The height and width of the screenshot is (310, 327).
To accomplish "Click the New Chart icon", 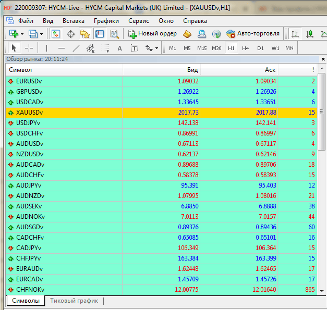I will 14,33.
